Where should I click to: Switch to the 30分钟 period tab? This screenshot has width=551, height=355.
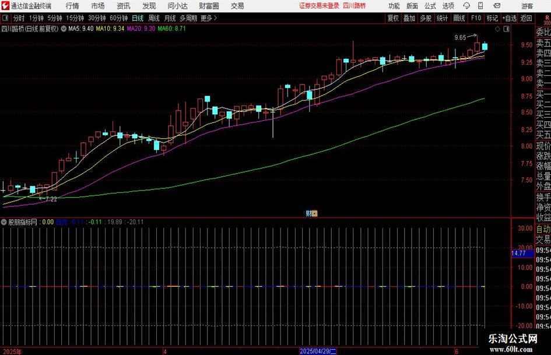tap(97, 18)
